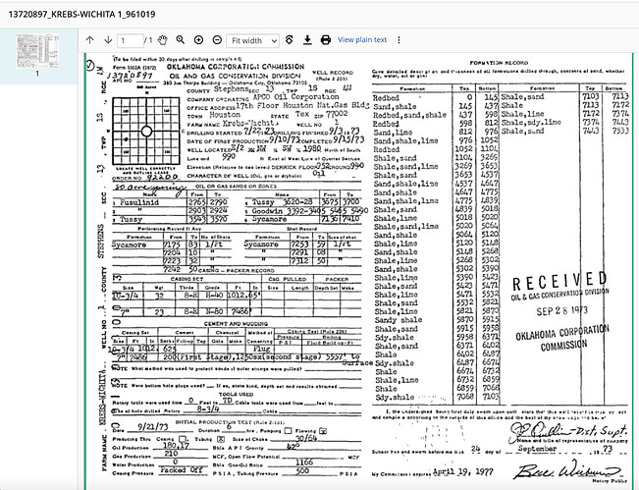This screenshot has width=639, height=490.
Task: Click the gas-oil ratio value 1166
Action: (x=304, y=462)
